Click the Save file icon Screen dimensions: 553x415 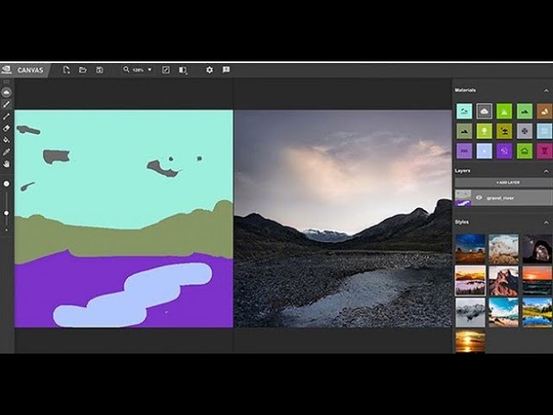click(x=99, y=70)
